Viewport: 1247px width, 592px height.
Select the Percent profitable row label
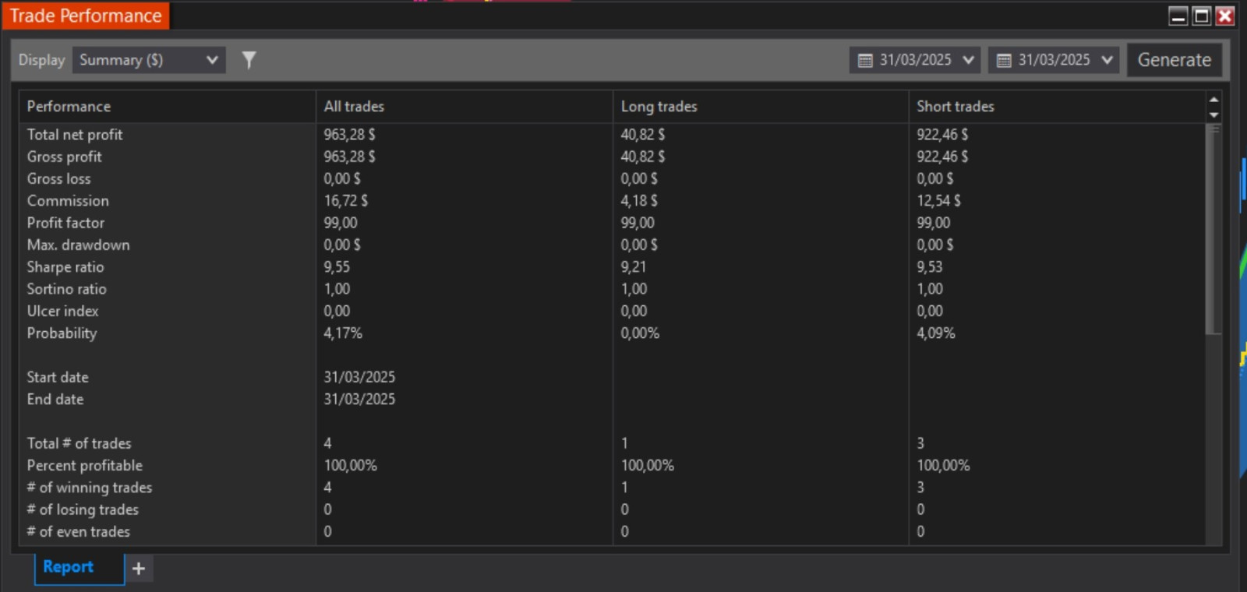(x=85, y=465)
